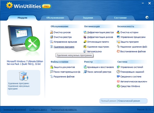Click the Оптимизация памяти icon

85,42
